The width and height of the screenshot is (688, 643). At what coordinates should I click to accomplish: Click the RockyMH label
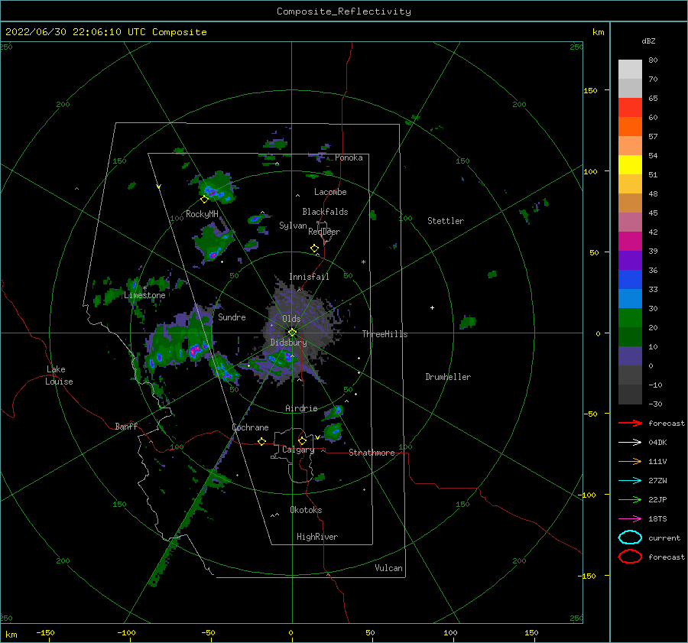pos(202,214)
